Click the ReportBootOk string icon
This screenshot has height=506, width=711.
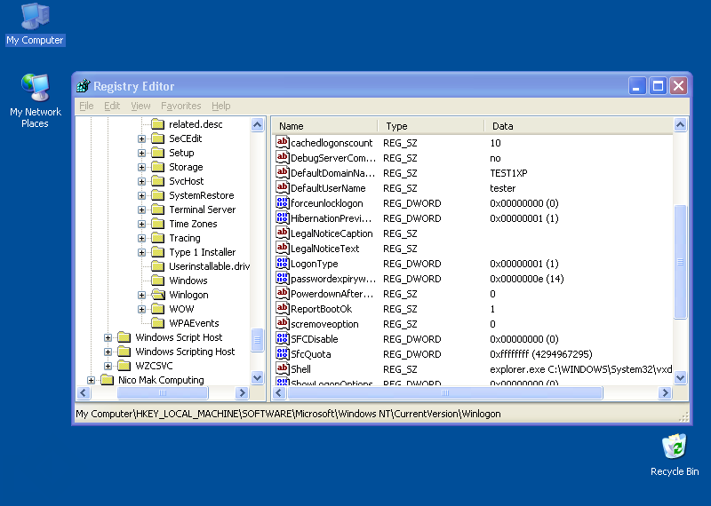pos(282,309)
